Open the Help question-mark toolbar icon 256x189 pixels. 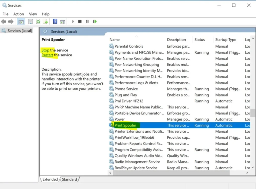55,21
